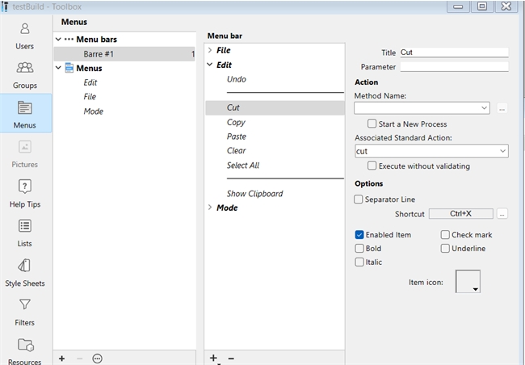Image resolution: width=525 pixels, height=365 pixels.
Task: Add a new menu with left plus
Action: [62, 359]
